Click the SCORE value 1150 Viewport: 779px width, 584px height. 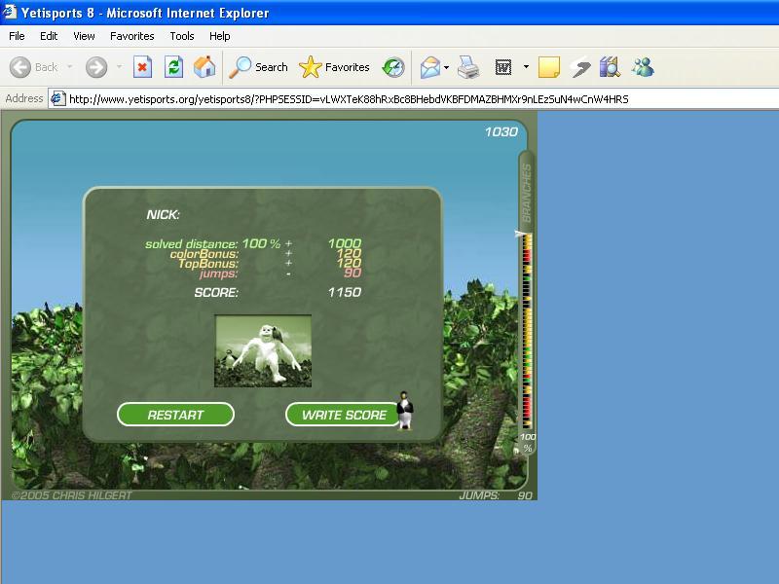[345, 293]
